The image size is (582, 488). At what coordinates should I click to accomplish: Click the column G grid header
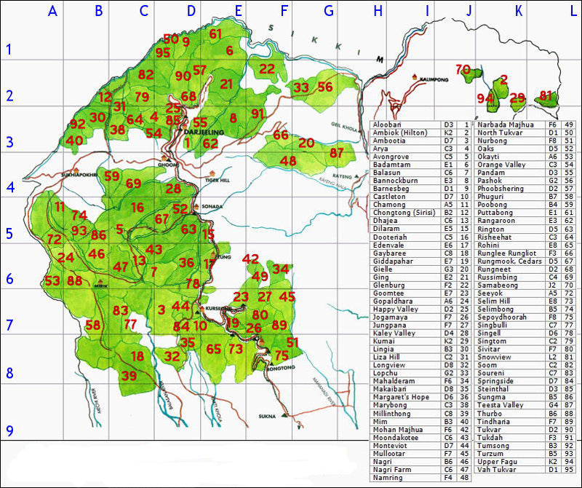click(x=328, y=10)
